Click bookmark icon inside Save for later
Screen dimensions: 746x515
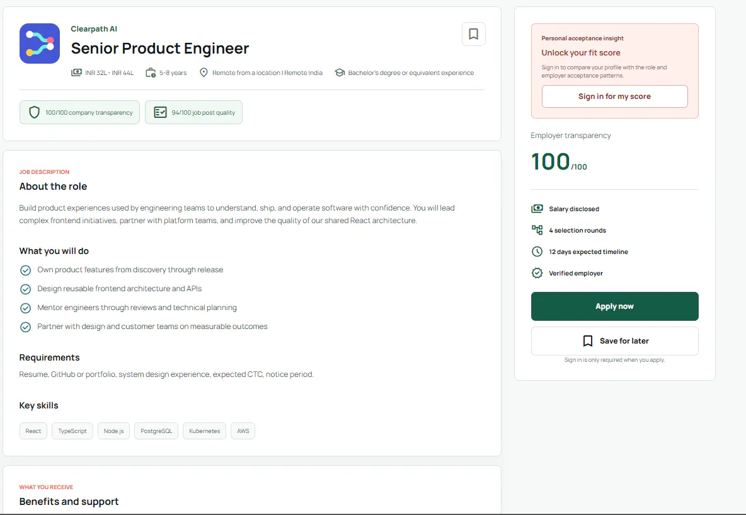[x=588, y=341]
